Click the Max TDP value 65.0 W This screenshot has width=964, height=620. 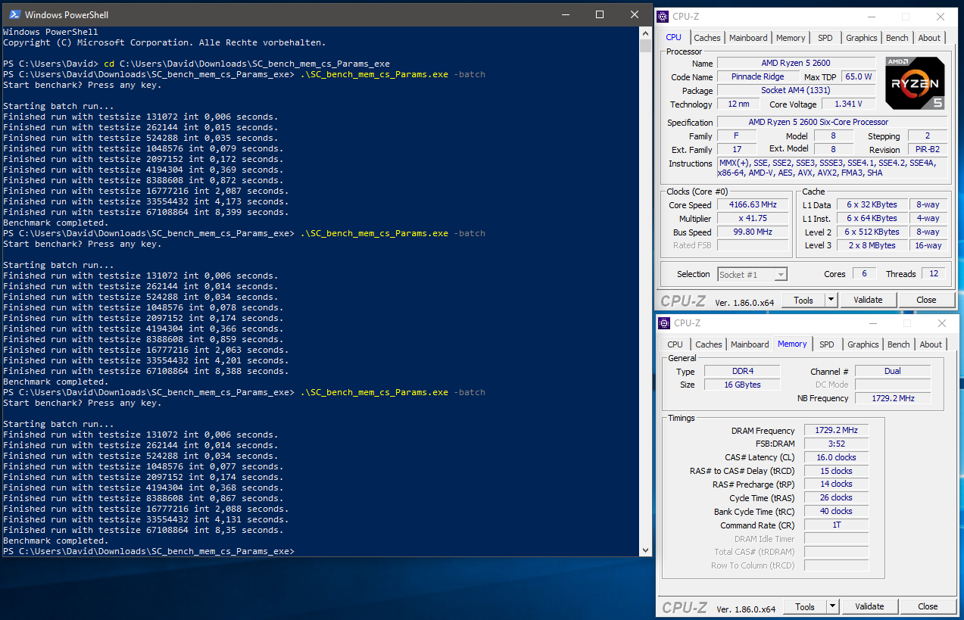pos(858,77)
